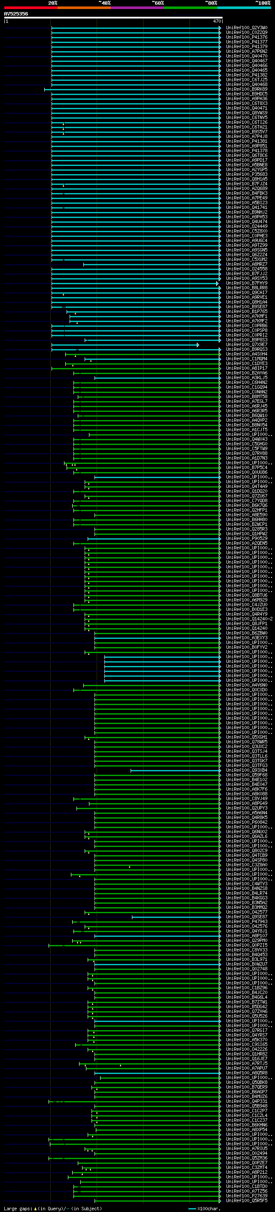
Task: Select the UniRef100_A8MRZ7 label
Action: pyautogui.click(x=247, y=264)
